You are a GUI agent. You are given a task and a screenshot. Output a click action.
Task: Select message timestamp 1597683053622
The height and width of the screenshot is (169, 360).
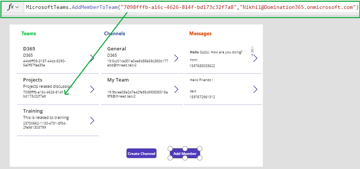point(202,66)
